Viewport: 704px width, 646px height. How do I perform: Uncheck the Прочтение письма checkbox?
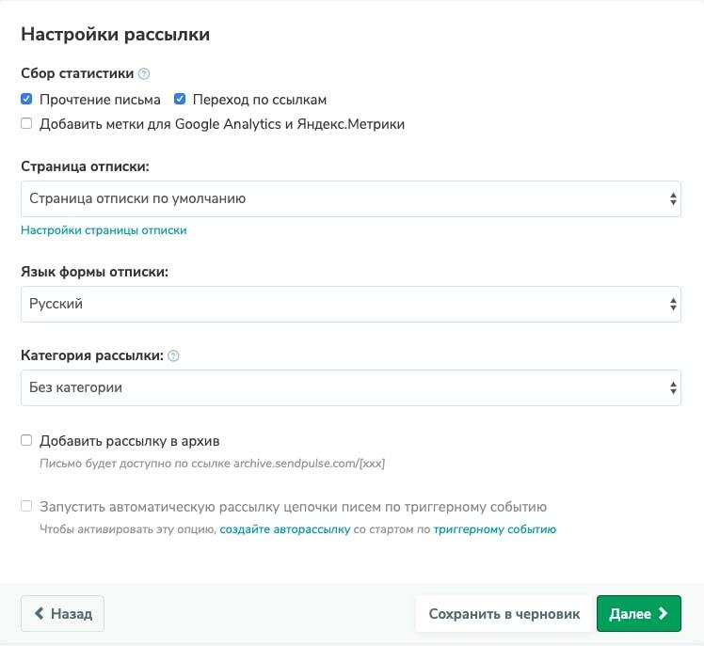tap(26, 99)
